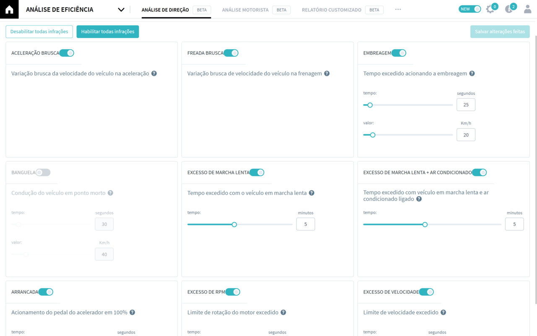Viewport: 537px width, 336px height.
Task: Click the Banguela description help icon
Action: [x=110, y=193]
